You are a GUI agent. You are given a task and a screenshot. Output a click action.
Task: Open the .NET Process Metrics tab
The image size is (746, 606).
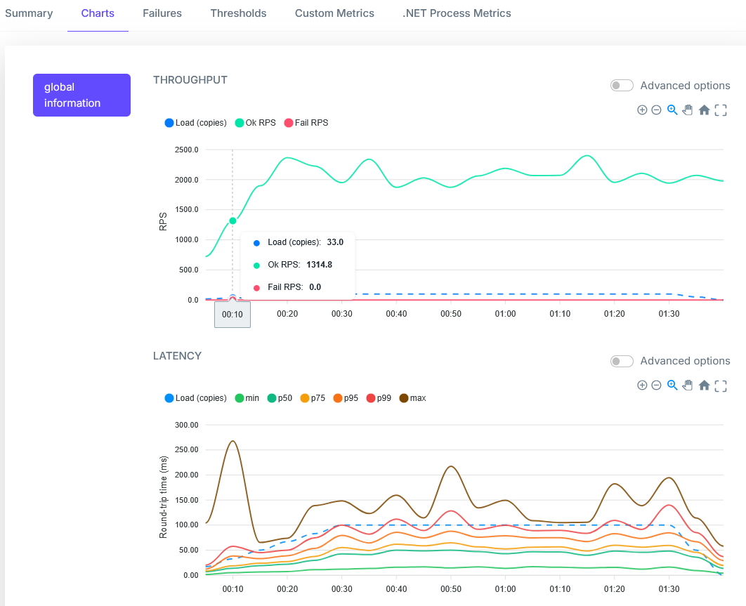click(457, 13)
